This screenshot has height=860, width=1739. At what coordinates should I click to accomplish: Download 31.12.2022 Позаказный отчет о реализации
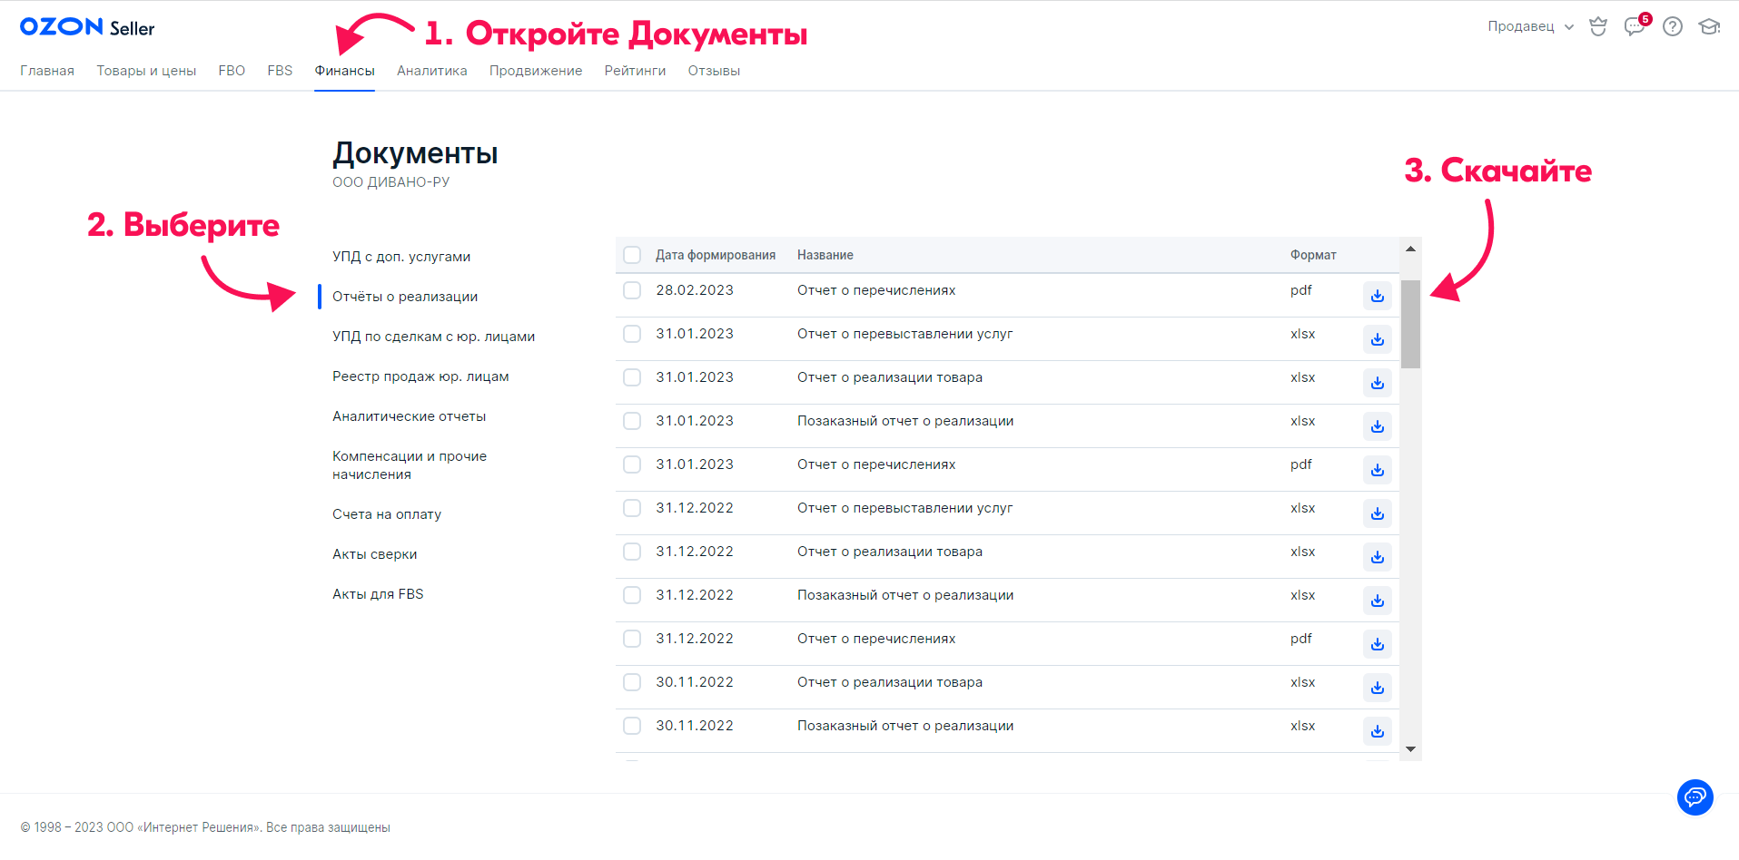[x=1377, y=601]
